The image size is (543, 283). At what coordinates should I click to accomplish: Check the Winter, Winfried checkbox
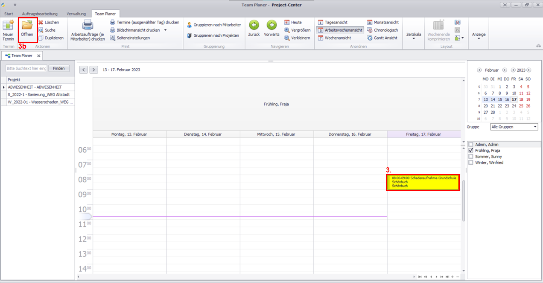pos(471,163)
